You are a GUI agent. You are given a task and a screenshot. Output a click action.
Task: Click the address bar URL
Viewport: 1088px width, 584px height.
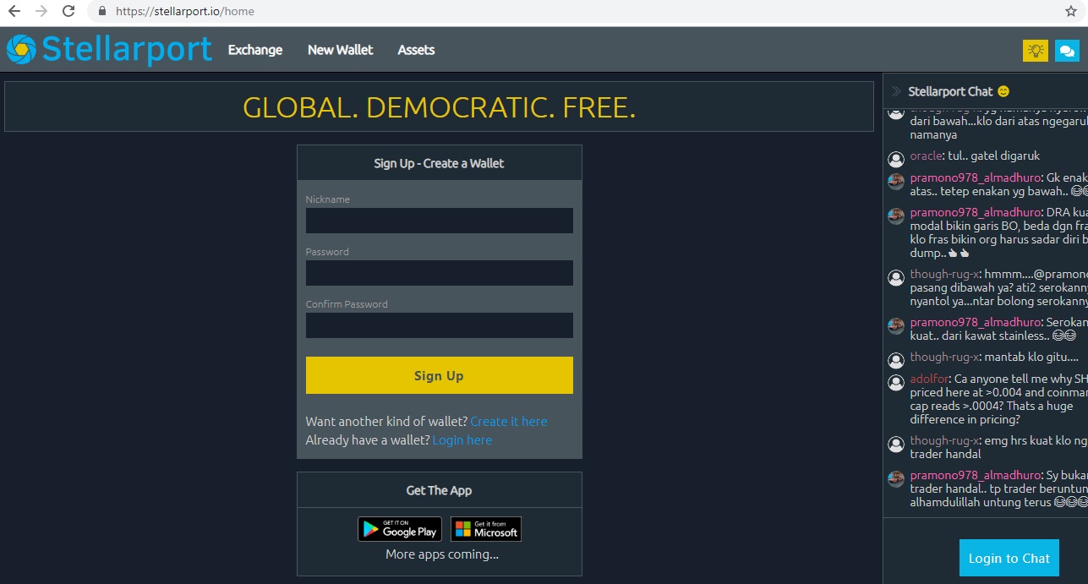pyautogui.click(x=185, y=12)
